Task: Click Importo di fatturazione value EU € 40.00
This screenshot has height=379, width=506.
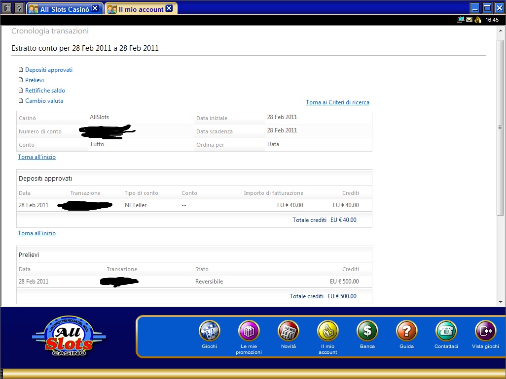Action: click(290, 205)
